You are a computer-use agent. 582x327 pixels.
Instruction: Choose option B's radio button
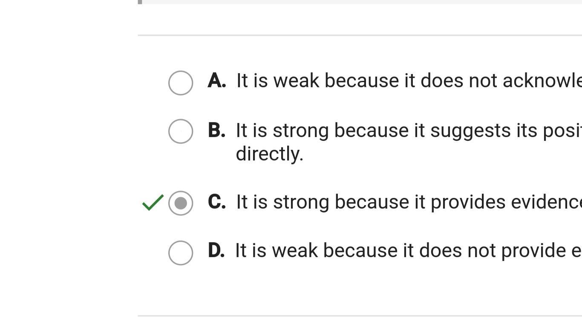coord(181,131)
